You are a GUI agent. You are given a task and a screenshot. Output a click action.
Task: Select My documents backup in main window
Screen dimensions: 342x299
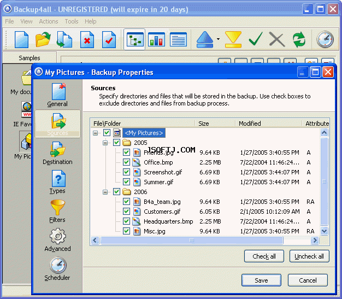[21, 83]
